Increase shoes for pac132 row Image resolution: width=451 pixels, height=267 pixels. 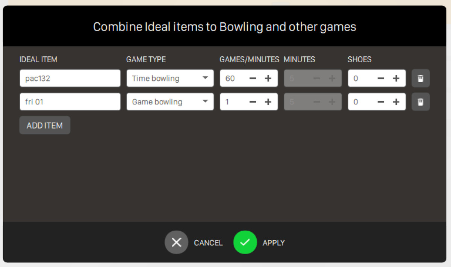(x=396, y=78)
